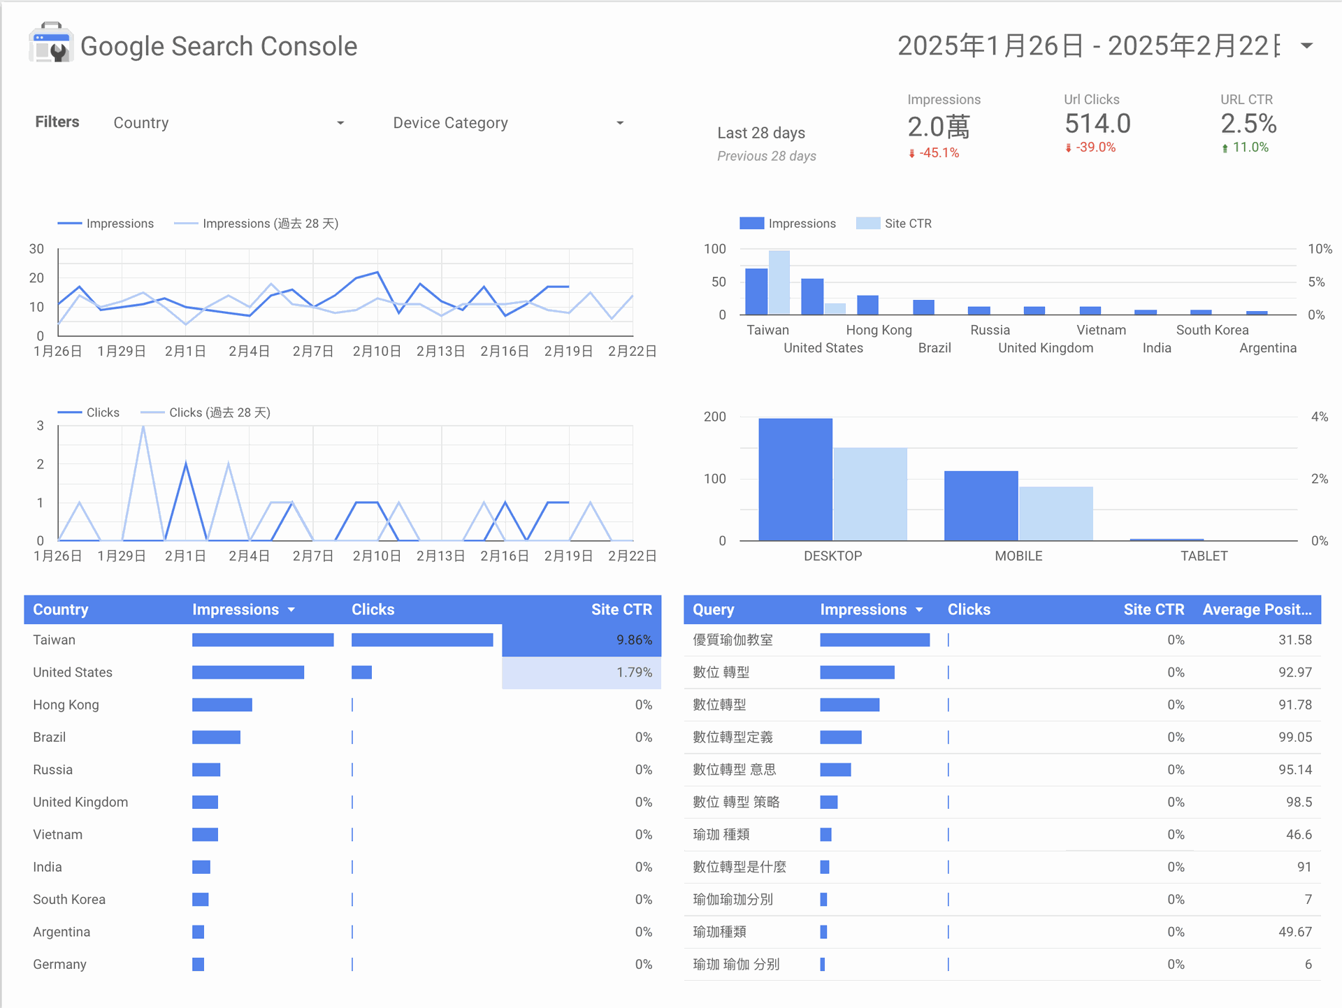Select the 優質瑜伽教室 query row

point(732,640)
